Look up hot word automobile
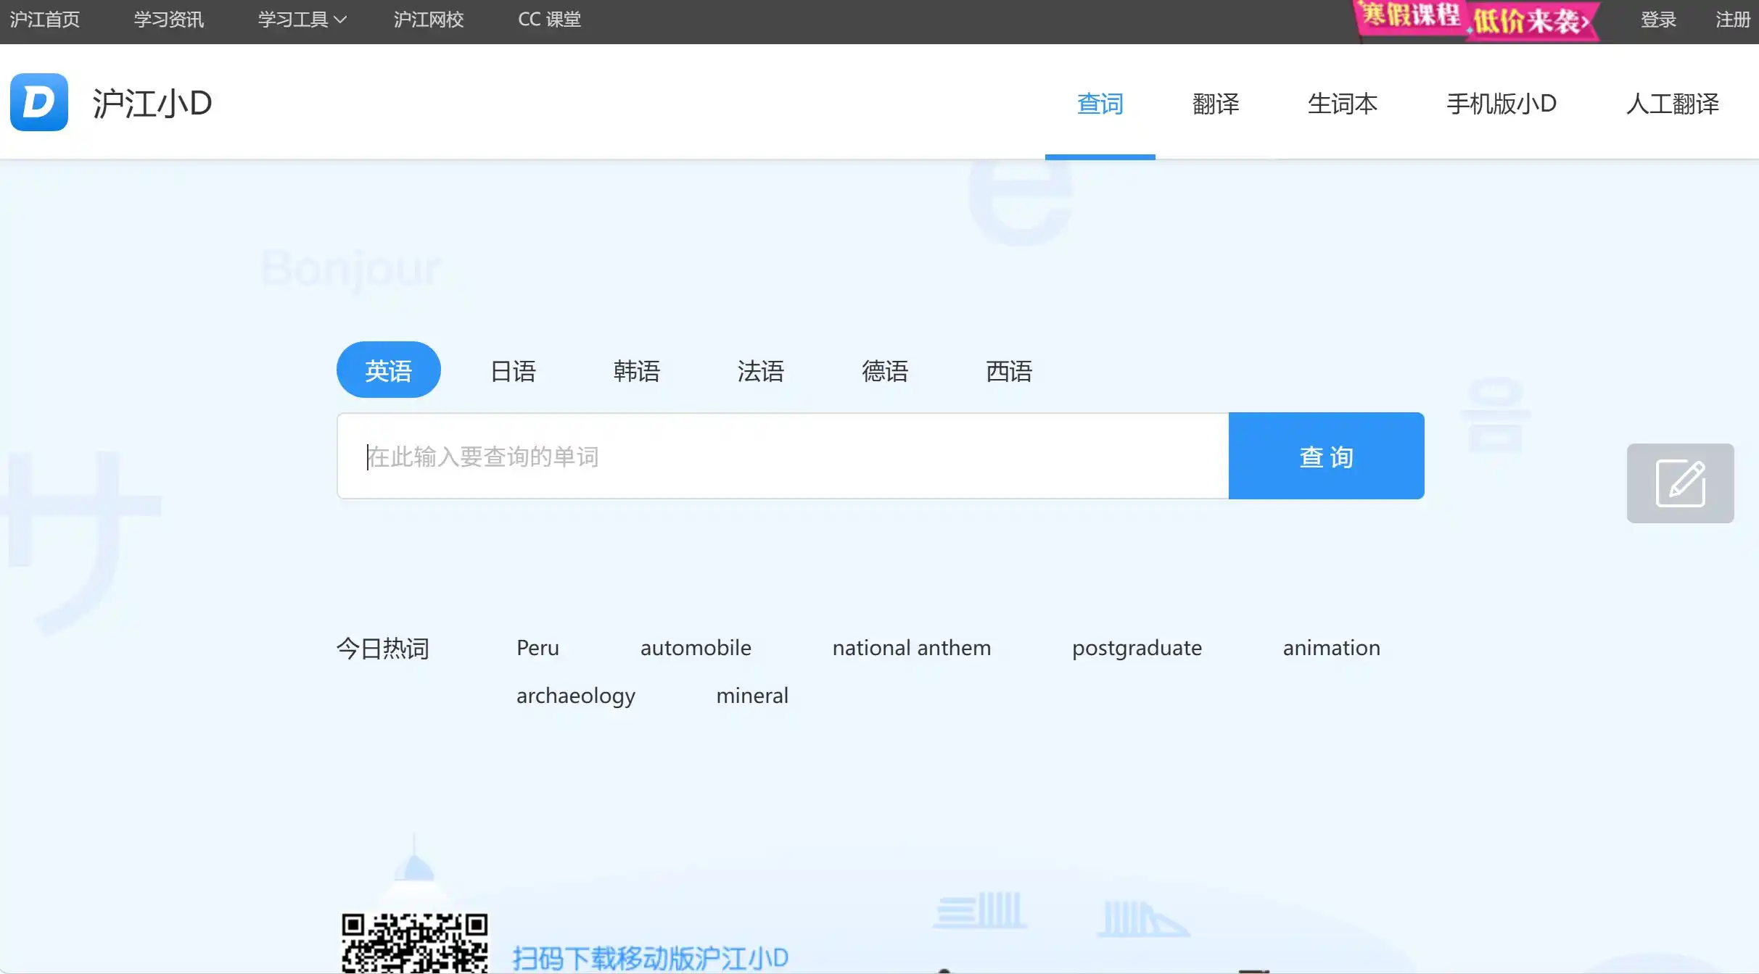The height and width of the screenshot is (974, 1759). tap(696, 648)
